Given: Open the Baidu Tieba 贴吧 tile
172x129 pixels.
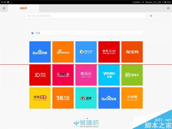Looking at the screenshot, I should 109,98.
